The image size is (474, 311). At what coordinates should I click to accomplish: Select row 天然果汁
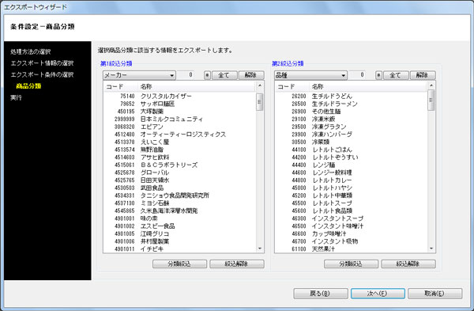pos(352,249)
